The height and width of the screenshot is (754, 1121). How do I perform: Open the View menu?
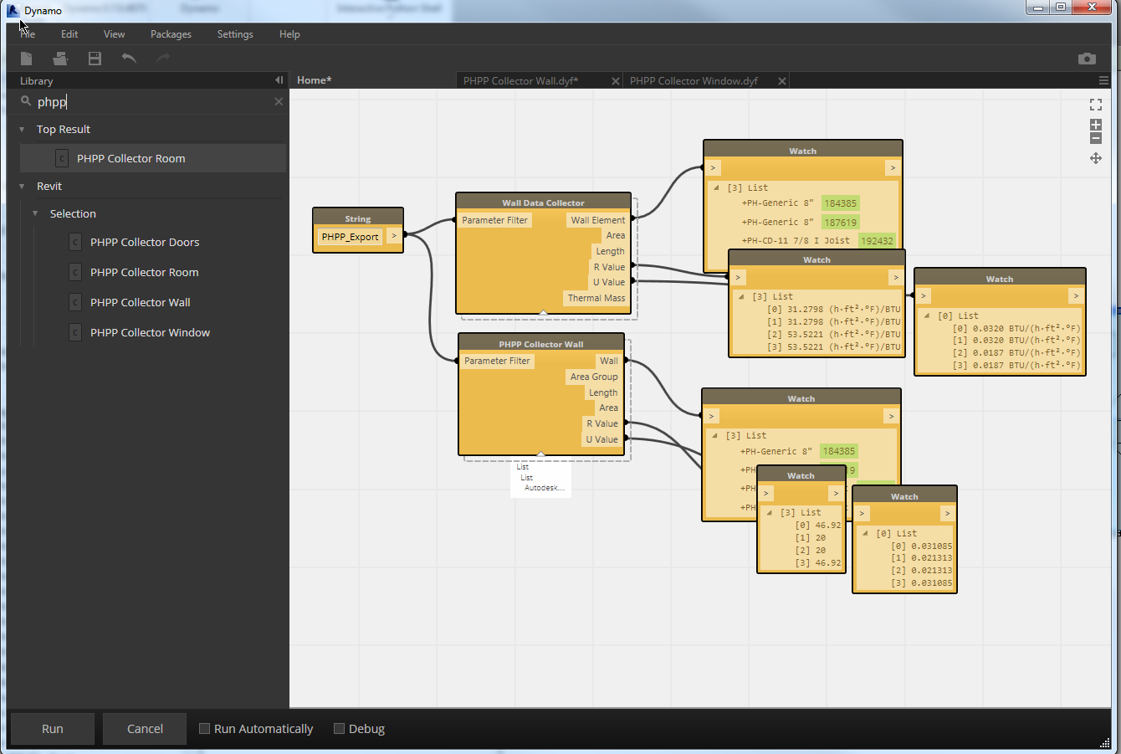point(114,34)
